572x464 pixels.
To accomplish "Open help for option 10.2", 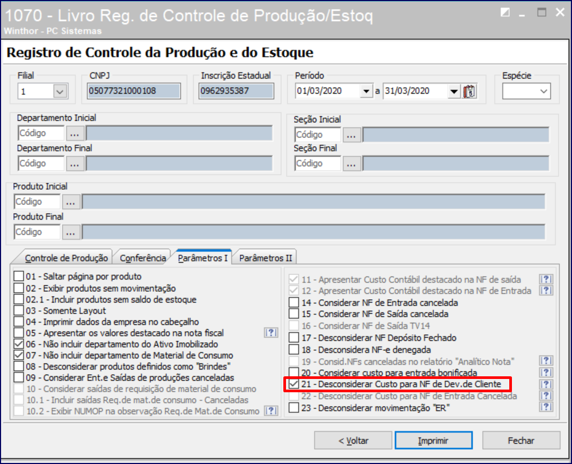I will coord(271,411).
